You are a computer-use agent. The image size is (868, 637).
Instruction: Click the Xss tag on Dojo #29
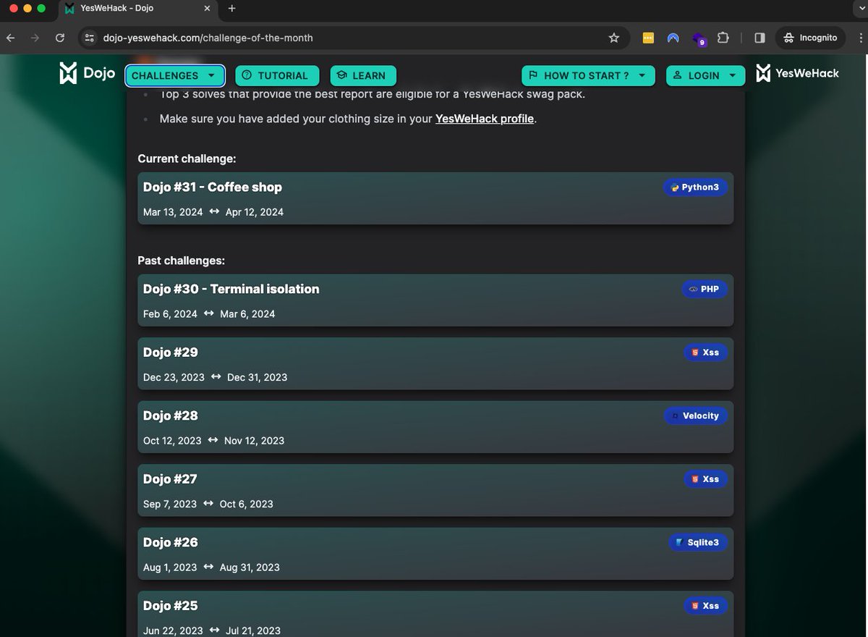click(x=705, y=353)
